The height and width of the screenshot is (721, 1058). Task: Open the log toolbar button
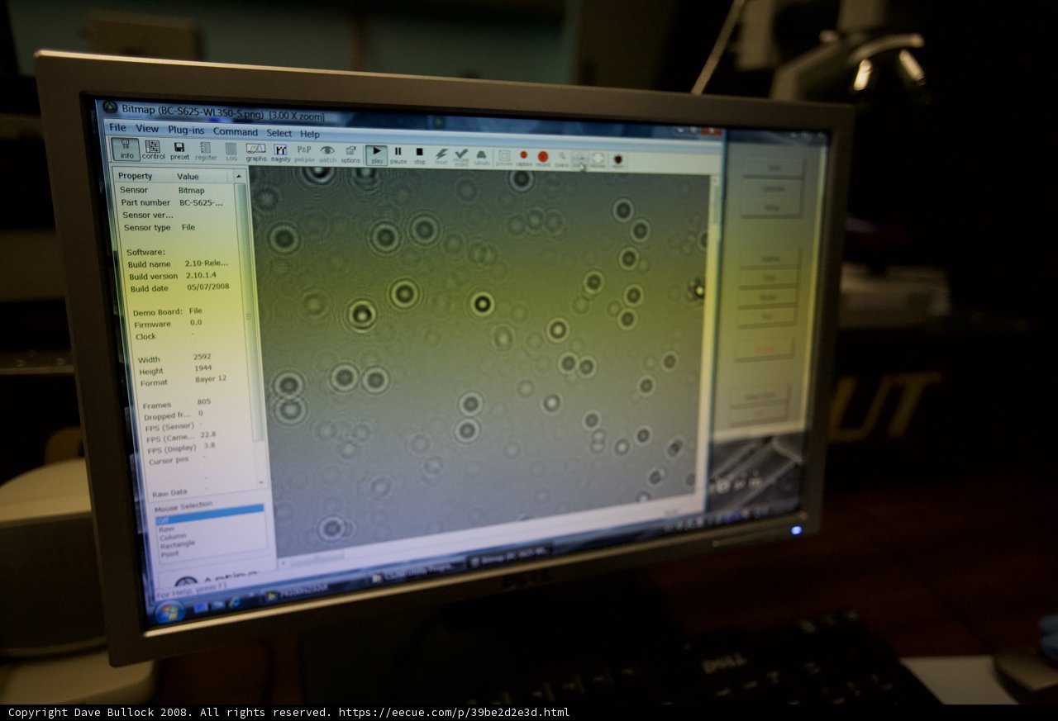231,151
